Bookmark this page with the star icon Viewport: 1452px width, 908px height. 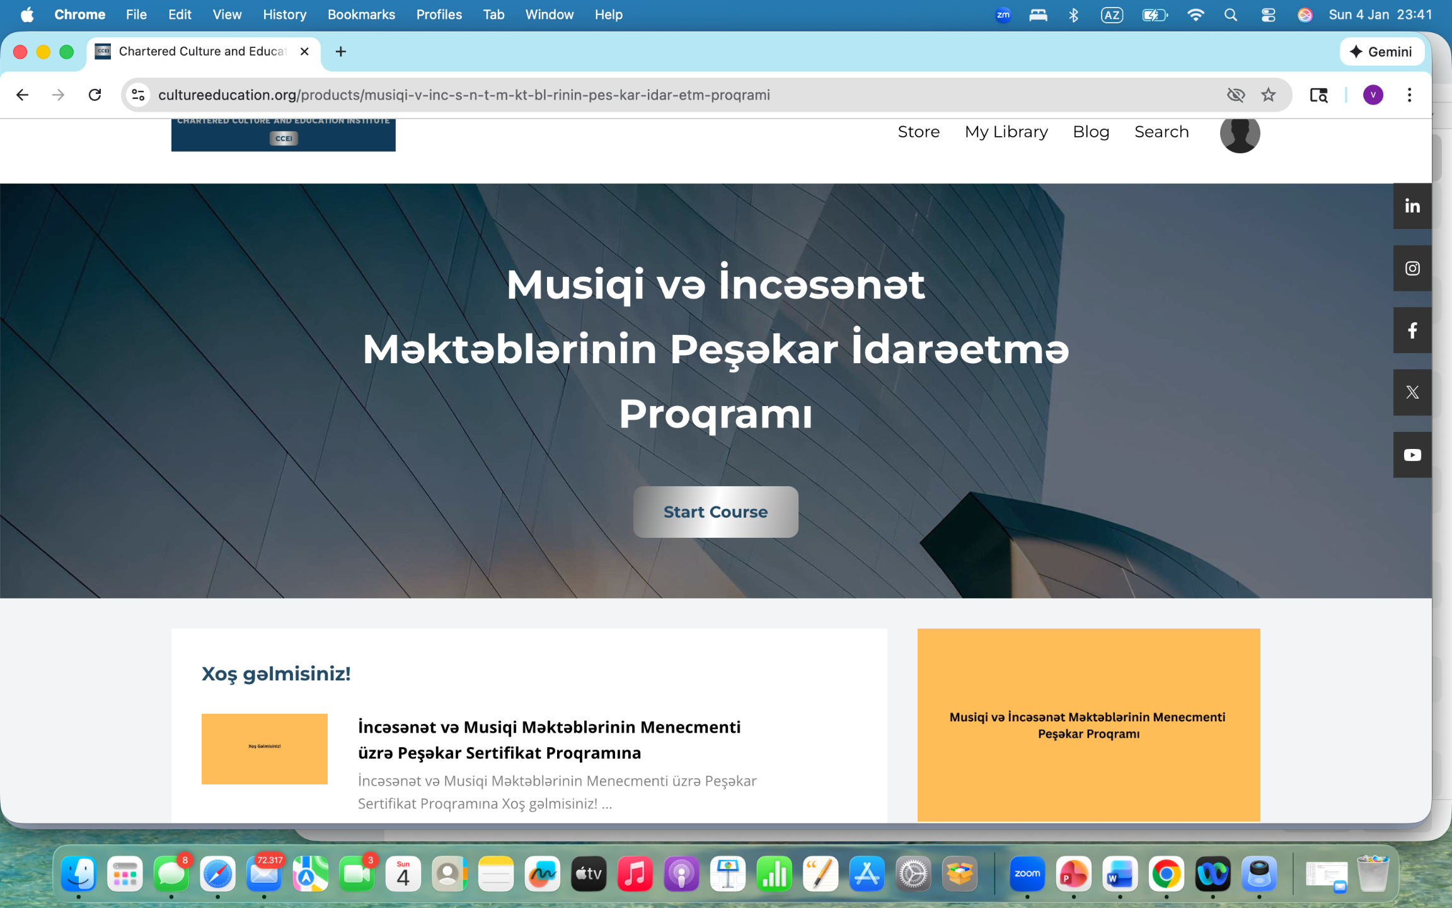coord(1268,95)
